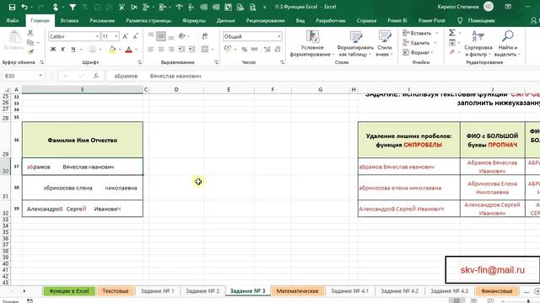Apply the funnel filter from the quick access toolbar
The width and height of the screenshot is (540, 303).
tap(73, 7)
